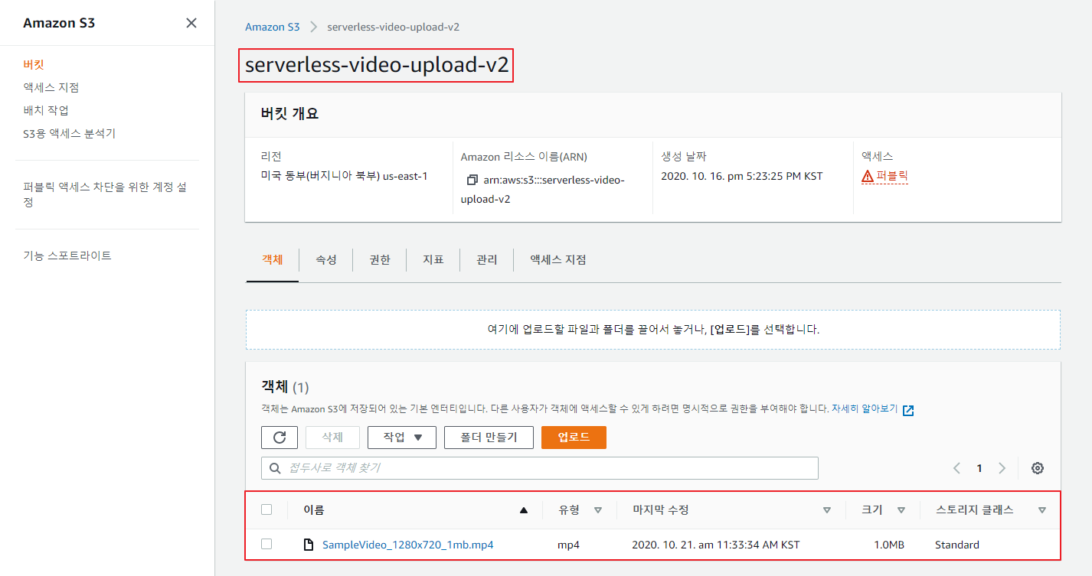This screenshot has width=1092, height=576.
Task: Click the search magnifier icon in prefix field
Action: [x=274, y=468]
